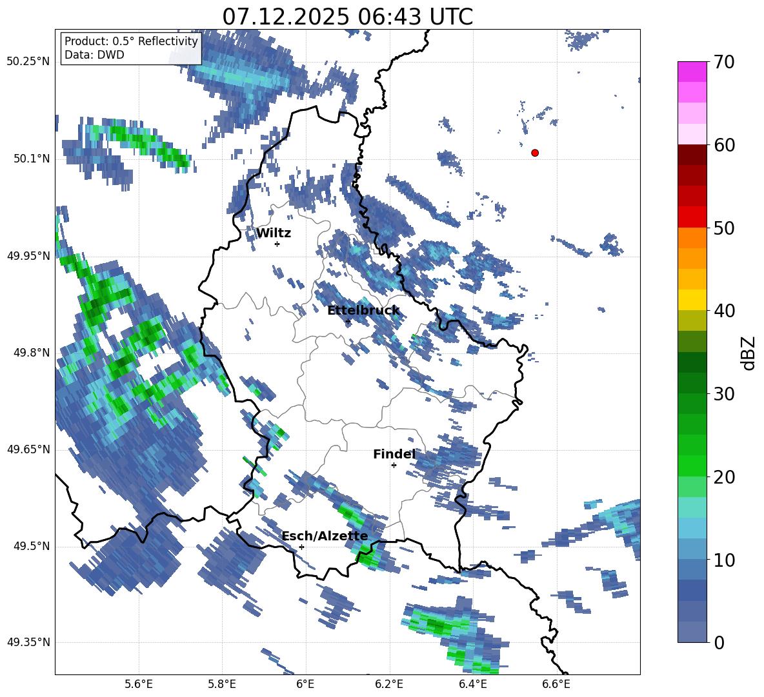
Task: Click the title timestamp 07.12.2025 06:43 UTC
Action: (x=347, y=17)
